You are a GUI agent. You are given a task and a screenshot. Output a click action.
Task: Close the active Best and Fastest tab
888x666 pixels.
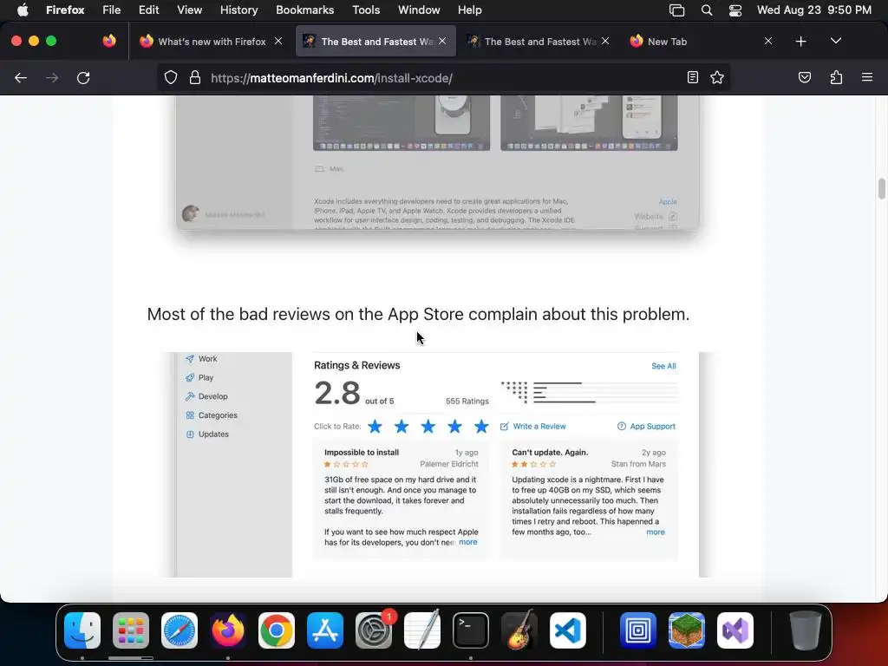pos(442,42)
